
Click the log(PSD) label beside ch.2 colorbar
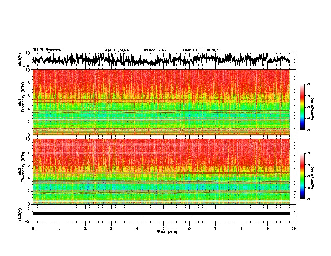click(313, 178)
